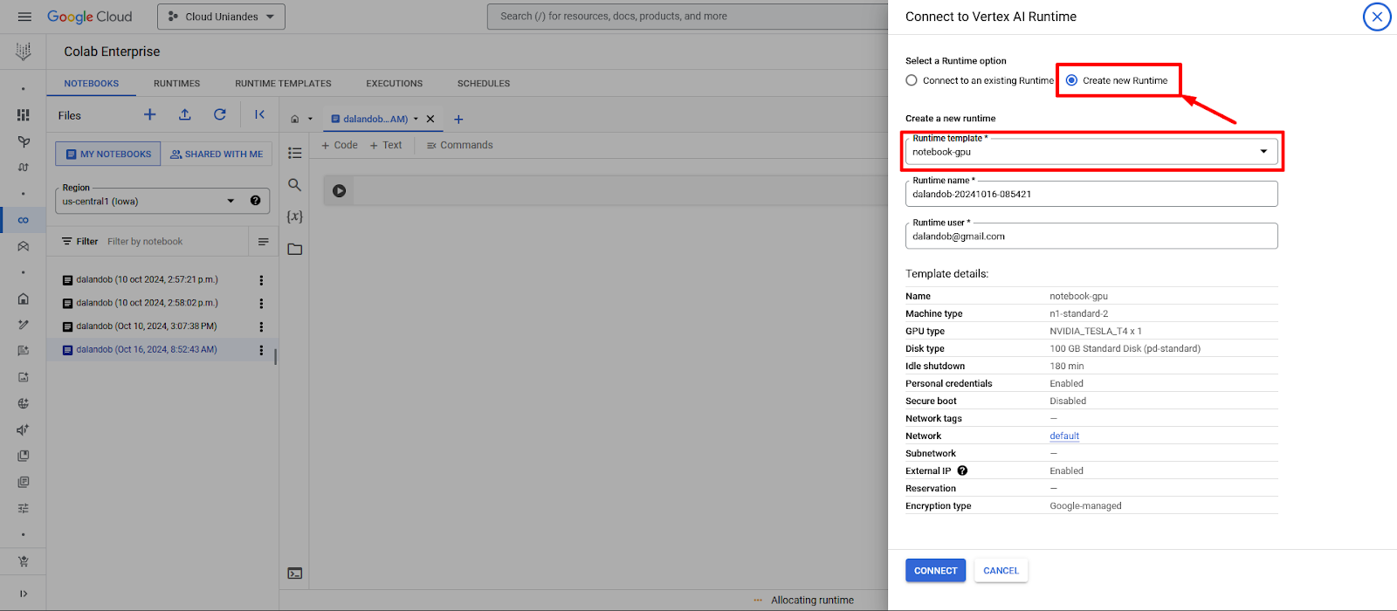Open the Google Cloud navigation hamburger menu
This screenshot has height=611, width=1397.
(24, 17)
